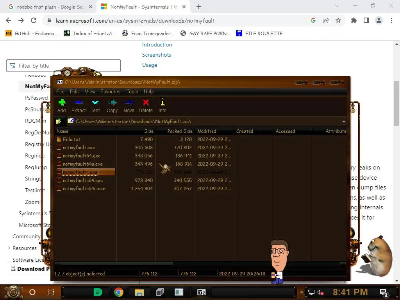
Task: Click the Chrome back arrow
Action: point(9,21)
